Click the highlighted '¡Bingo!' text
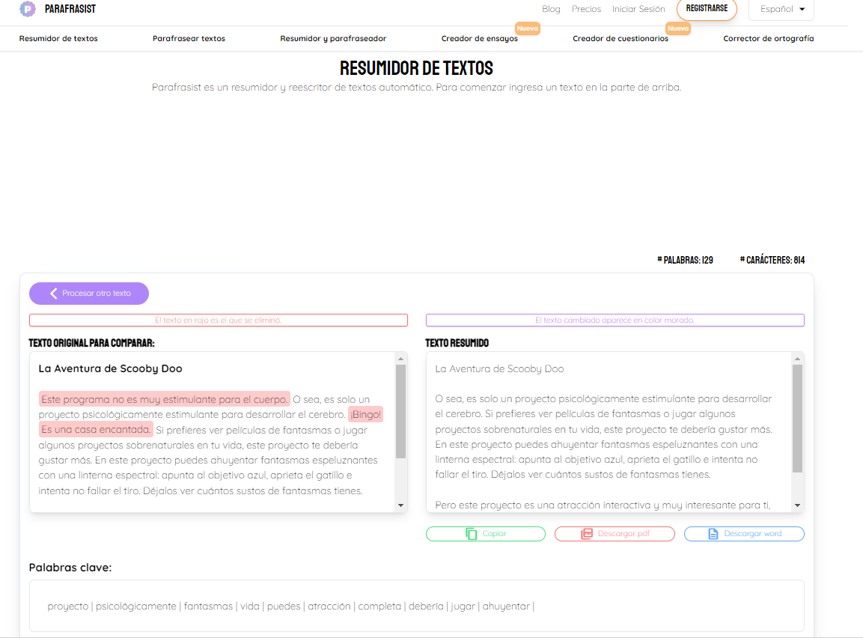Screen dimensions: 863x638 pyautogui.click(x=365, y=415)
